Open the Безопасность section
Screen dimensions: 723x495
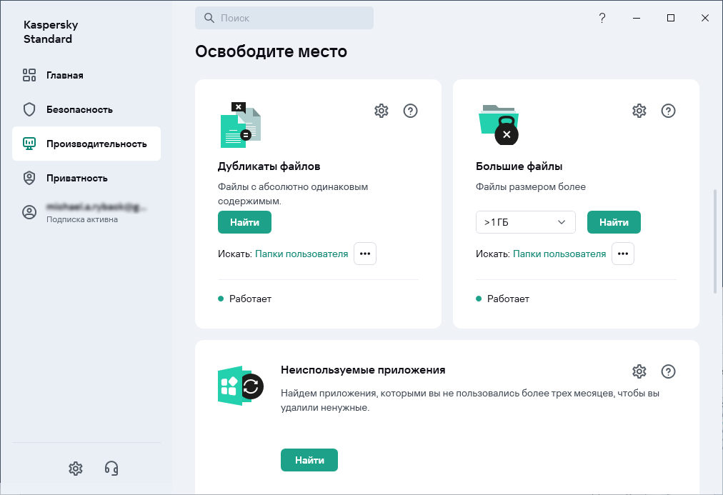[x=79, y=109]
